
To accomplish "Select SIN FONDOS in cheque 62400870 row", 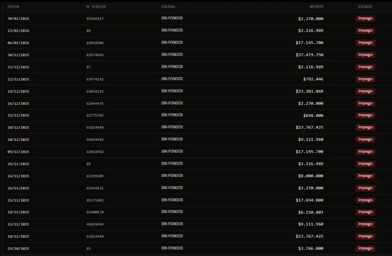I will (x=172, y=212).
